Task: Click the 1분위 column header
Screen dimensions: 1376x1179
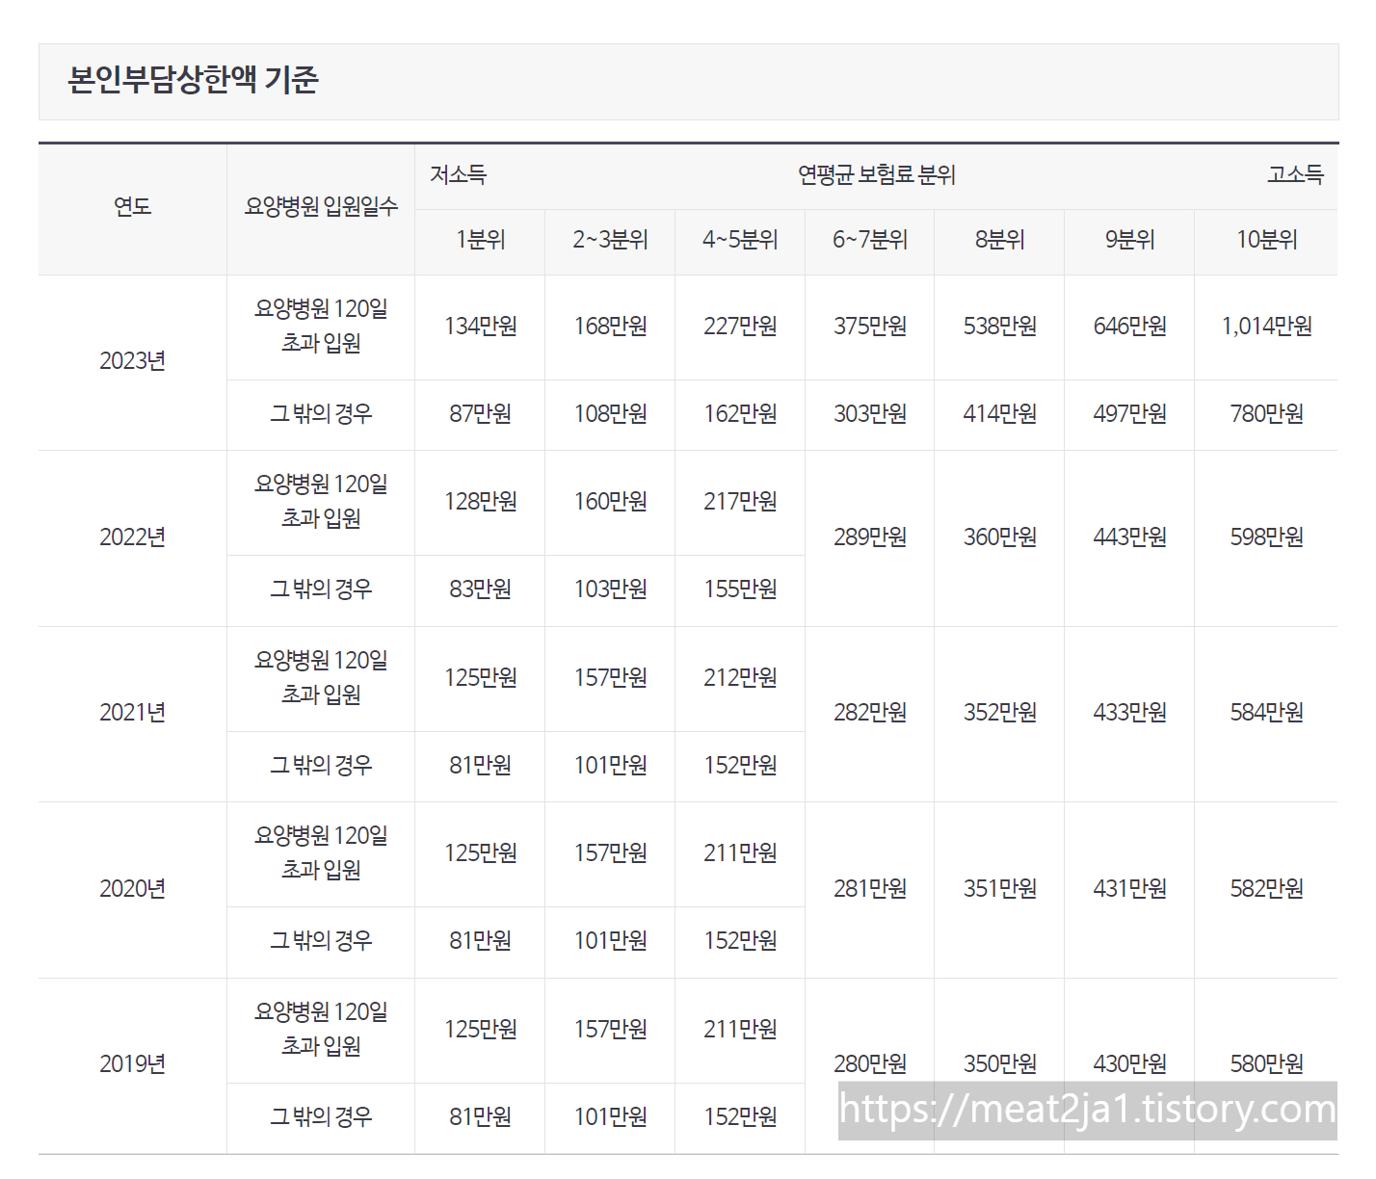Action: pos(479,240)
